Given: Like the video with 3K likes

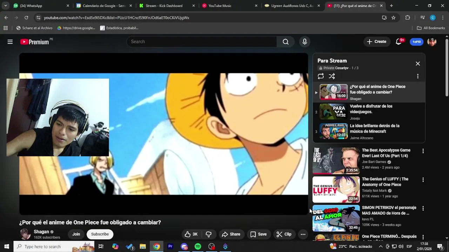Looking at the screenshot, I should 192,234.
